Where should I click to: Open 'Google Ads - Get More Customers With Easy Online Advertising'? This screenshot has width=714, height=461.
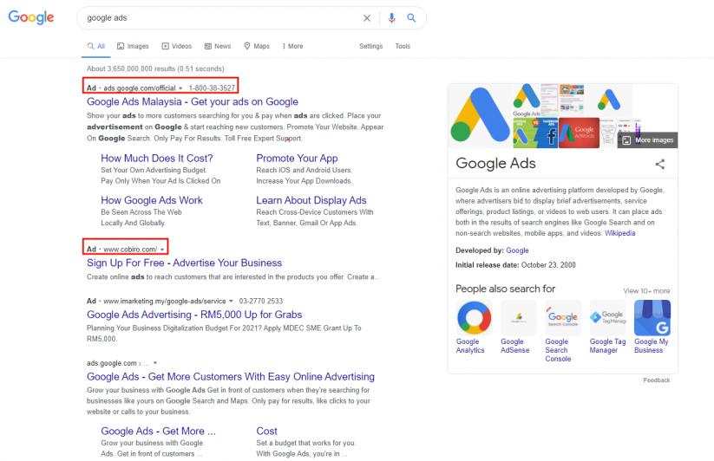tap(231, 376)
